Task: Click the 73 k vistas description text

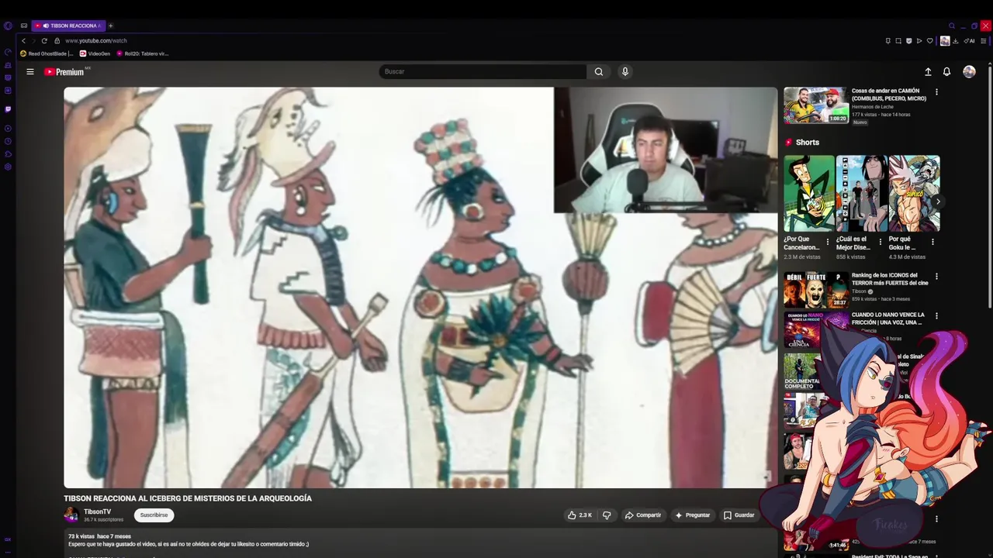Action: coord(81,536)
